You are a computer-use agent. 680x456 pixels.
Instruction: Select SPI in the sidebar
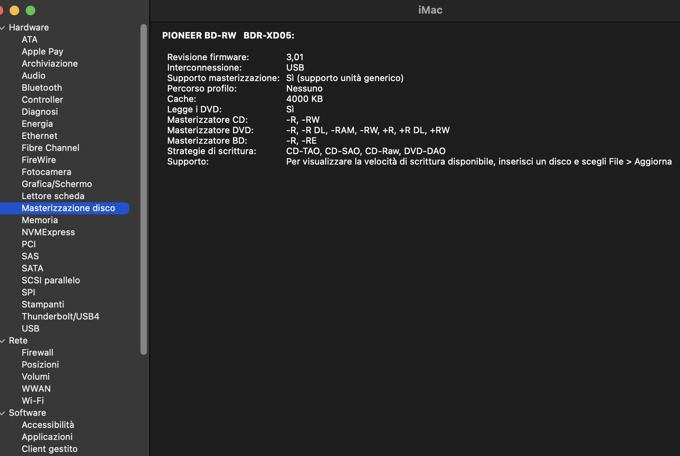[29, 292]
